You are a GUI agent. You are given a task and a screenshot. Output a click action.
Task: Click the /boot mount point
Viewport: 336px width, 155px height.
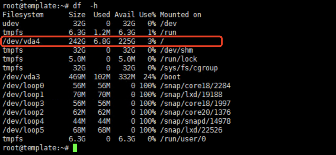pos(170,77)
